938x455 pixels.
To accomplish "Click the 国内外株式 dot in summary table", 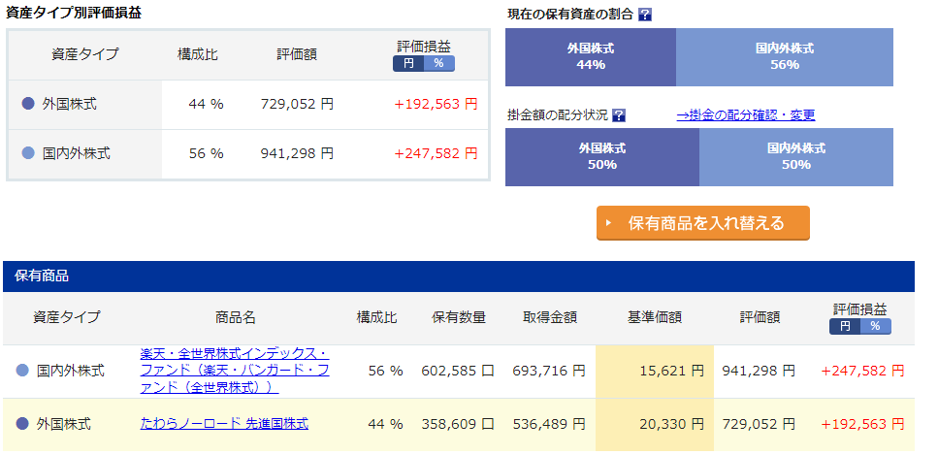I will click(27, 153).
